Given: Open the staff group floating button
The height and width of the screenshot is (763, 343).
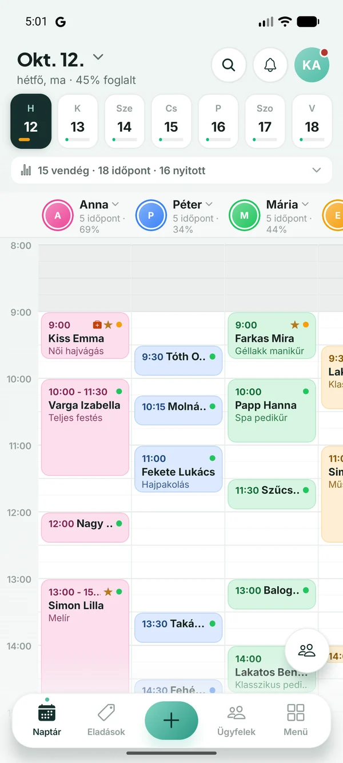Looking at the screenshot, I should (307, 650).
